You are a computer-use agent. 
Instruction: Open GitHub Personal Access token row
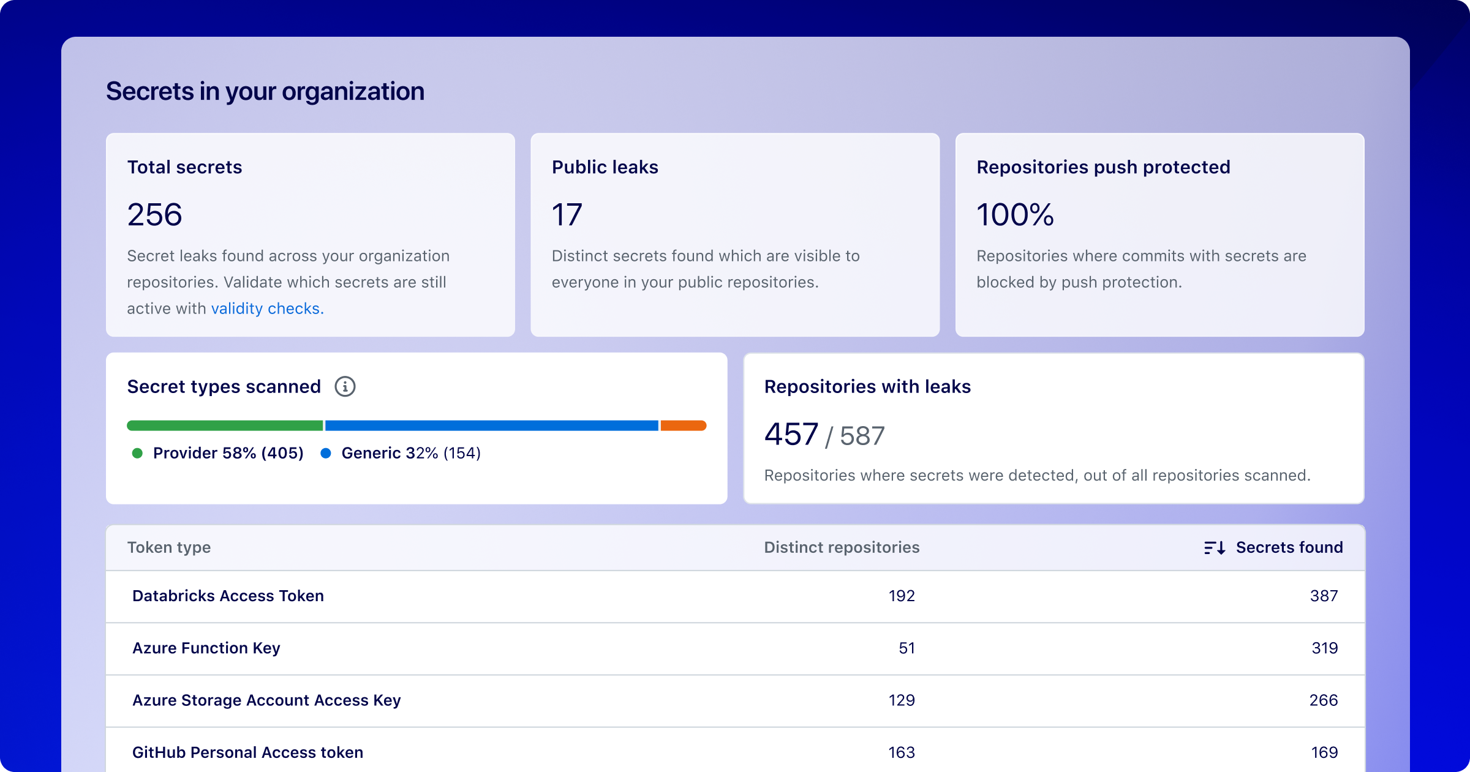tap(247, 752)
